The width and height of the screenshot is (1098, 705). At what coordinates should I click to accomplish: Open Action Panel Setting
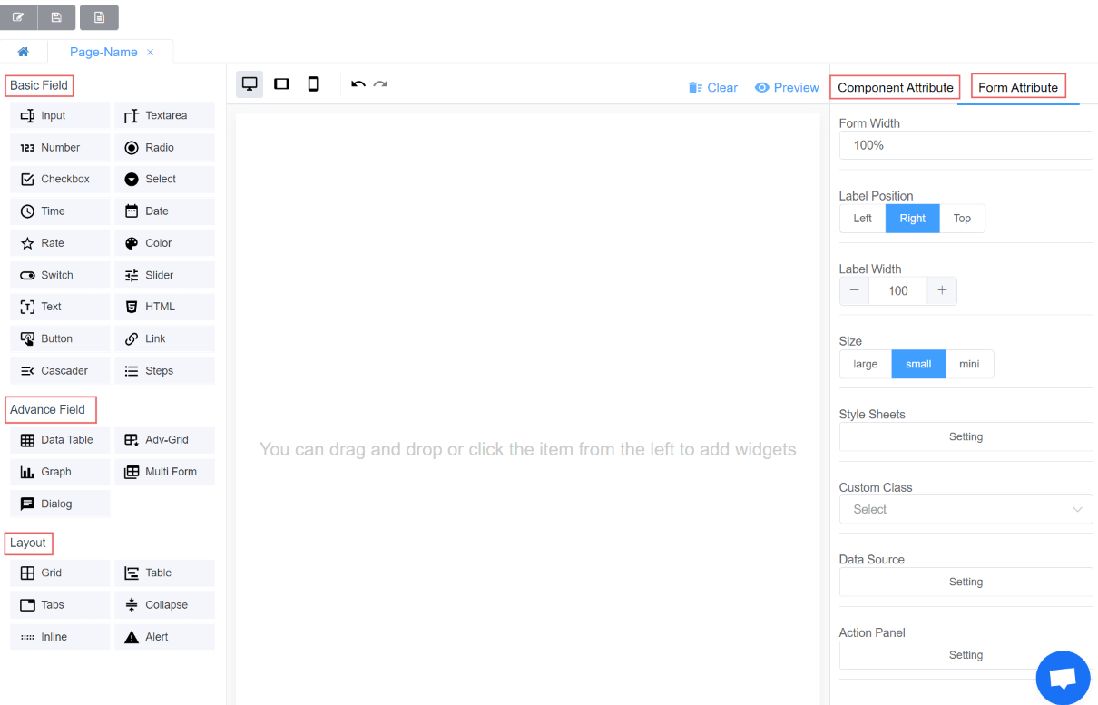[966, 655]
